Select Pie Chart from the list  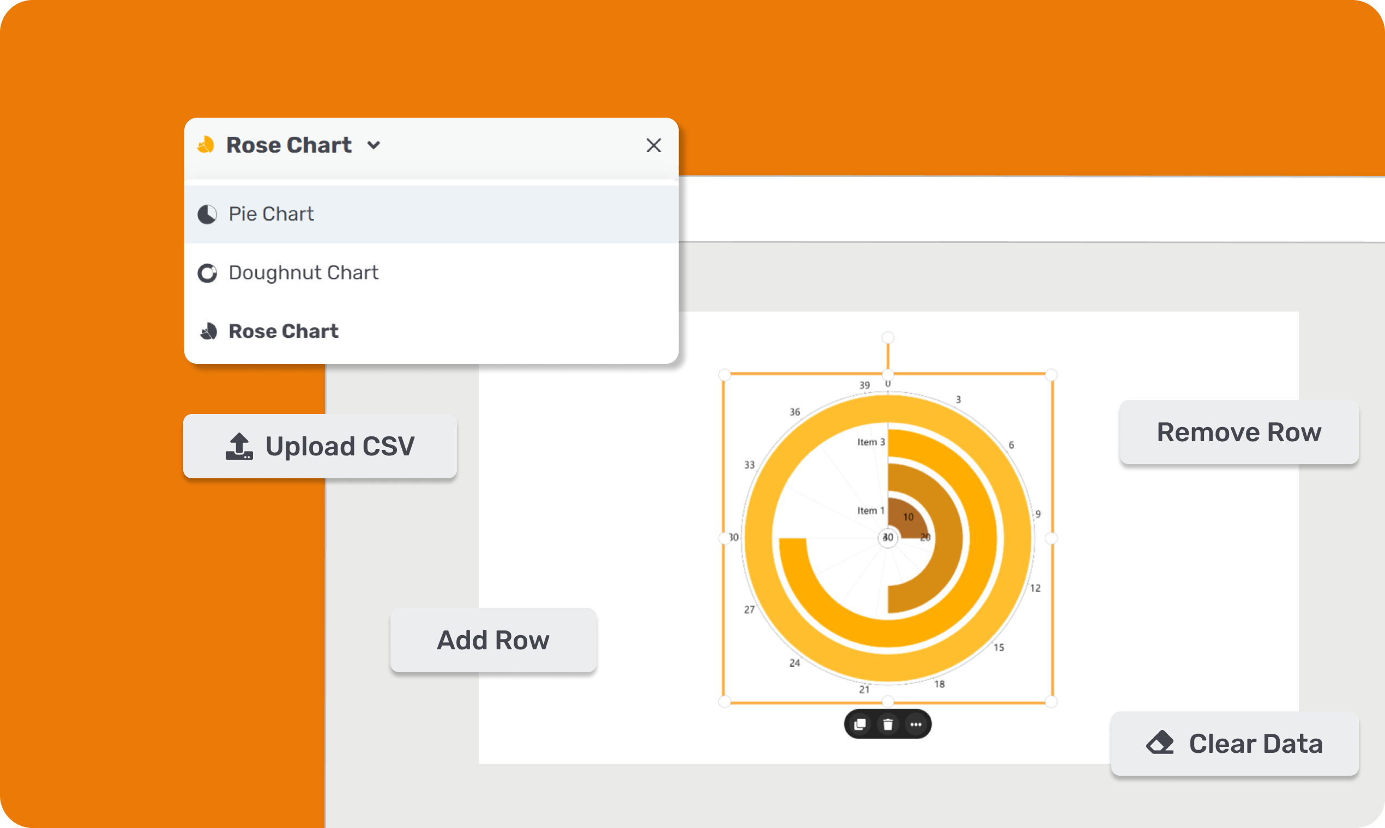point(431,214)
